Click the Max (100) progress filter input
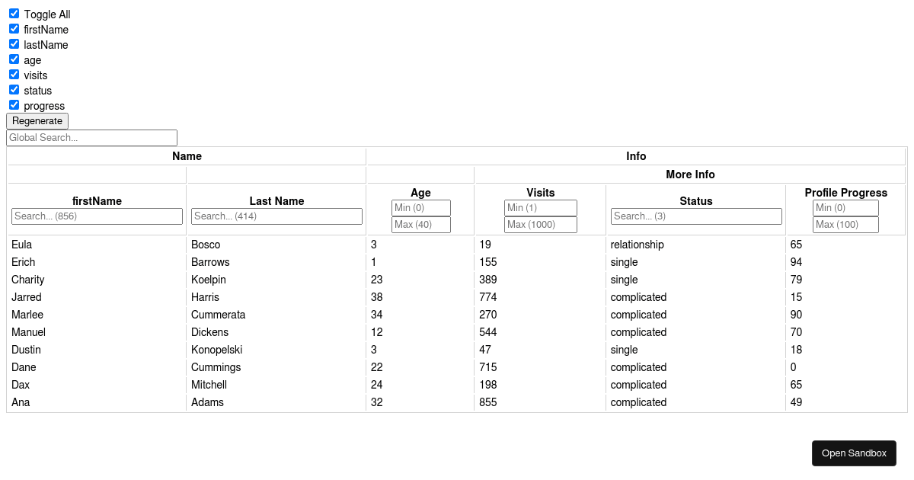 (845, 224)
